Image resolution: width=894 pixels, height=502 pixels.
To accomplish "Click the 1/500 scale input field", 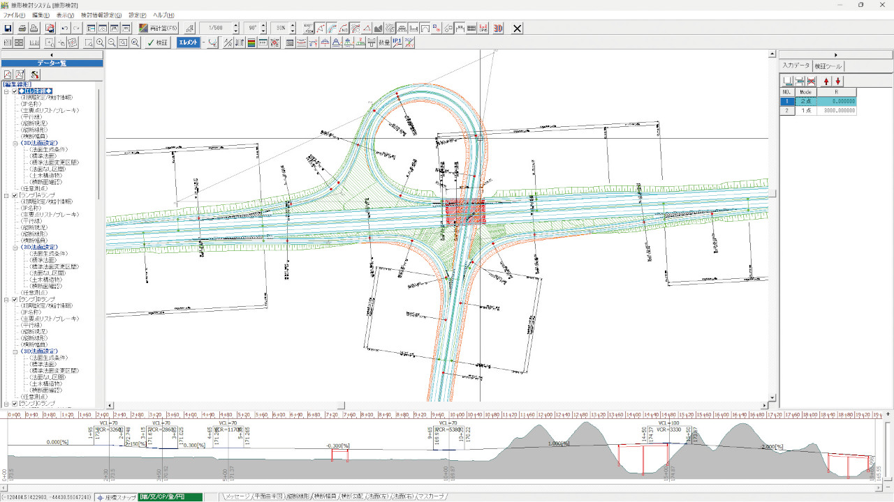I will click(x=216, y=29).
